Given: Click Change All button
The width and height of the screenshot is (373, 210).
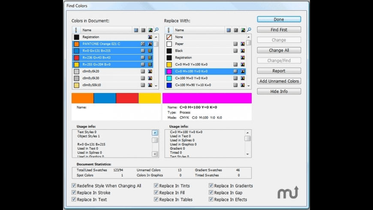Looking at the screenshot, I should click(x=279, y=50).
